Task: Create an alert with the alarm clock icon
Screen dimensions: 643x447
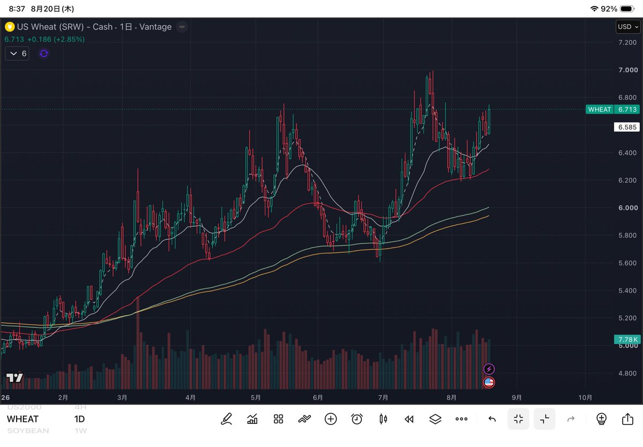Action: pyautogui.click(x=357, y=419)
